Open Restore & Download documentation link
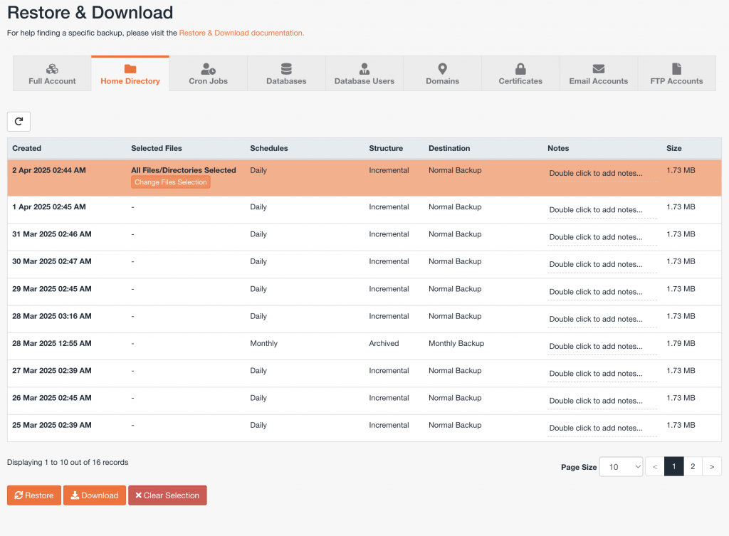Viewport: 729px width, 536px height. tap(241, 33)
